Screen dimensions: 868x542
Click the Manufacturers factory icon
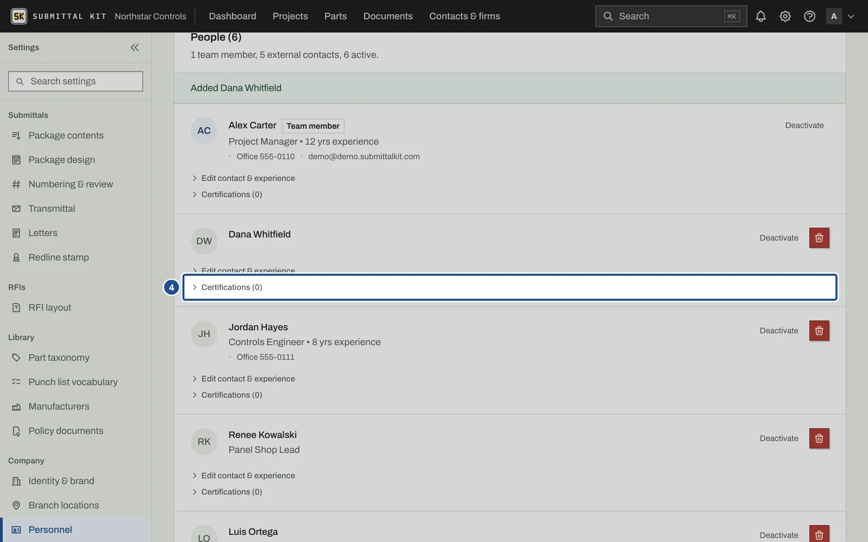[16, 406]
